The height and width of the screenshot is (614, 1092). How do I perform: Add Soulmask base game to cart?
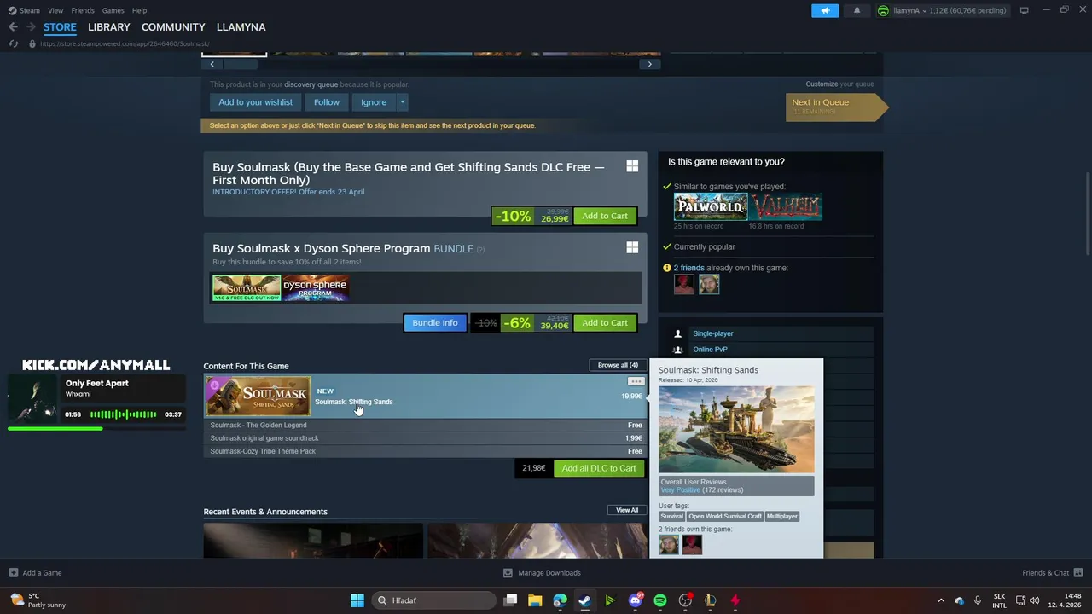pos(605,216)
